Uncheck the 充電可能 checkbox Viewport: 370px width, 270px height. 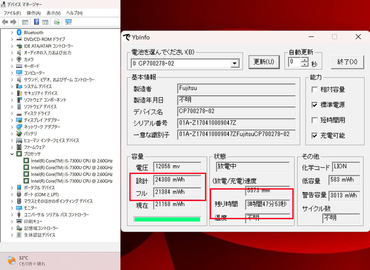(x=314, y=135)
